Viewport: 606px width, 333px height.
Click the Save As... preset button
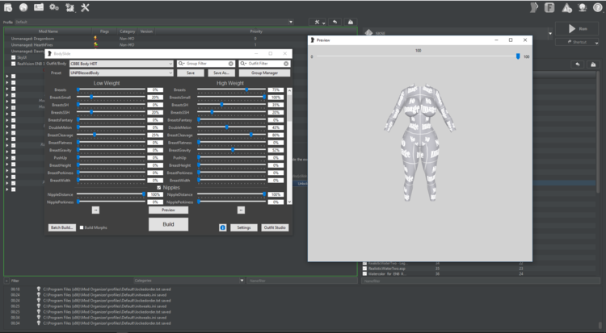tap(221, 73)
